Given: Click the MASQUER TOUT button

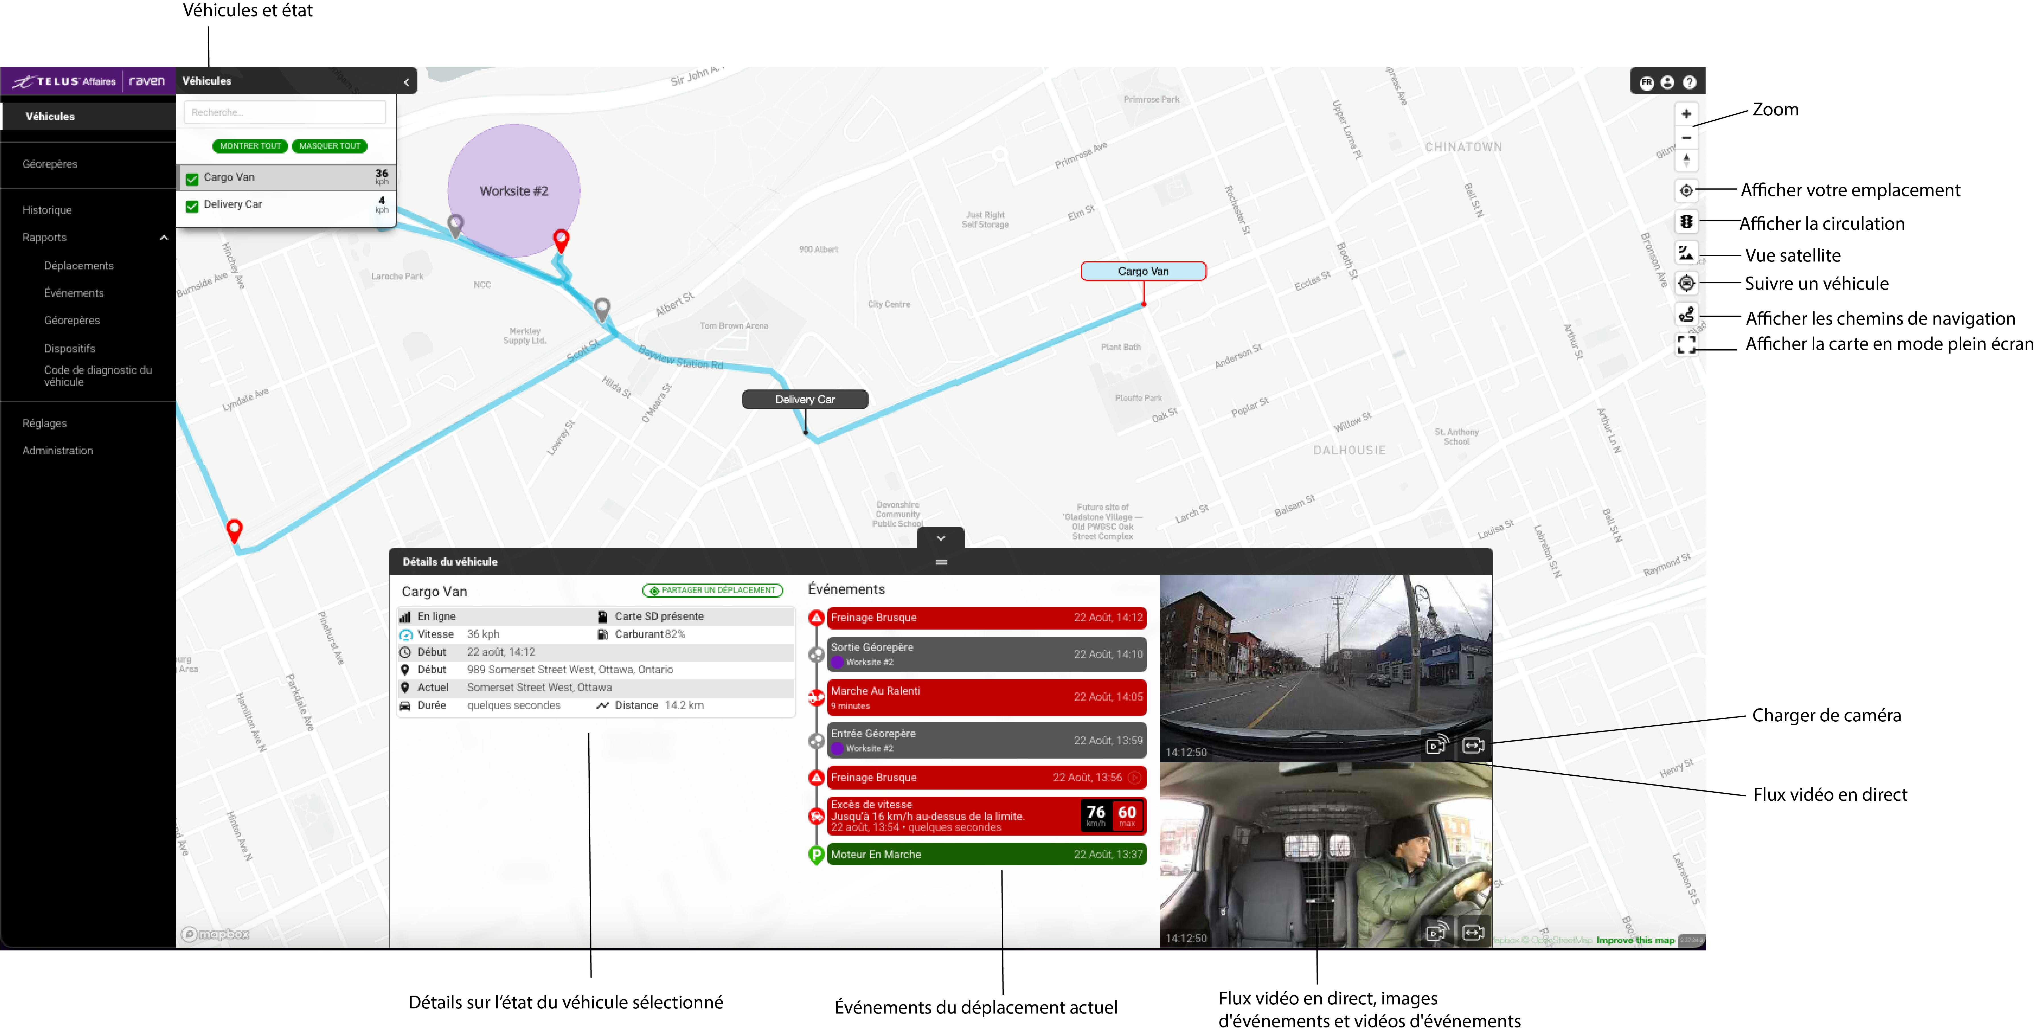Looking at the screenshot, I should pos(330,146).
